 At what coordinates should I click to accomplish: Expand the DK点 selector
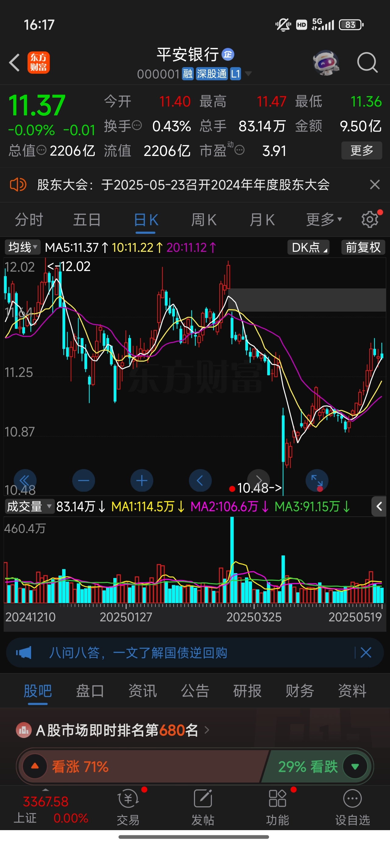pos(308,247)
